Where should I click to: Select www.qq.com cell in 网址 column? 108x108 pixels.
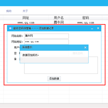26,22
